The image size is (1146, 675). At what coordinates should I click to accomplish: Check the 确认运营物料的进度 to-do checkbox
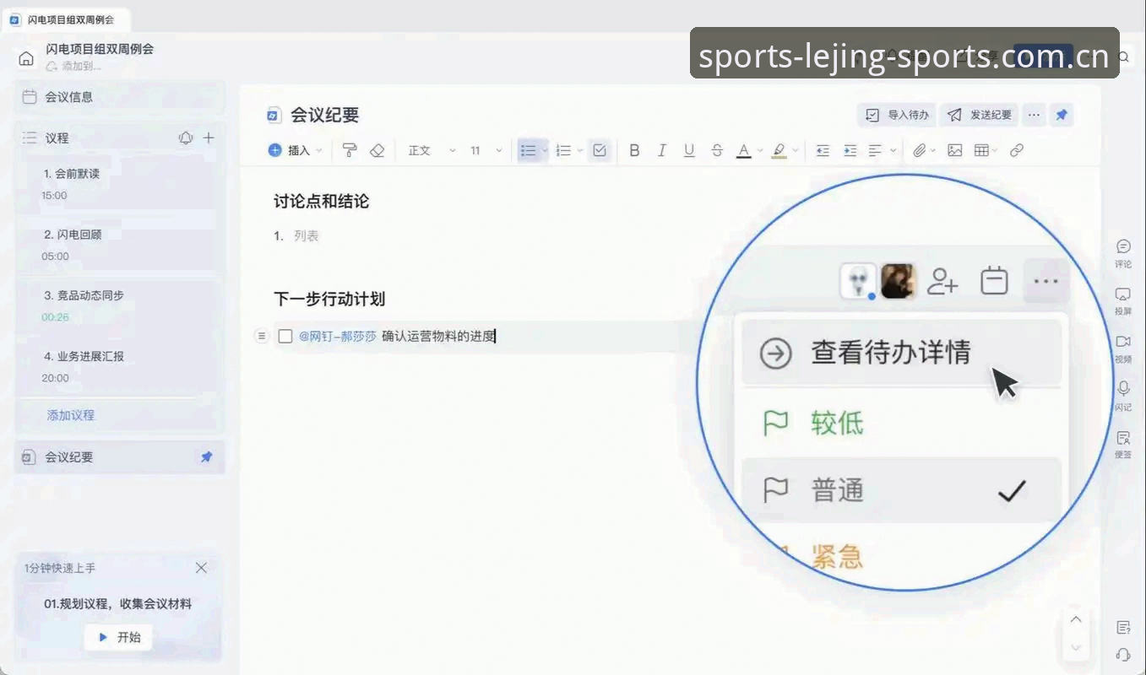coord(285,337)
